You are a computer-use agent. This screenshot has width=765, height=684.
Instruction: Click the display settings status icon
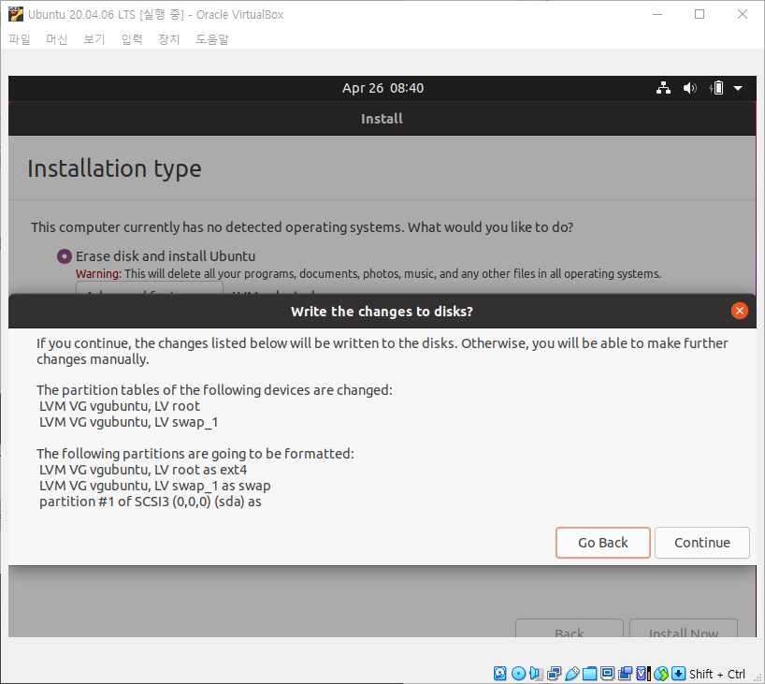[607, 674]
